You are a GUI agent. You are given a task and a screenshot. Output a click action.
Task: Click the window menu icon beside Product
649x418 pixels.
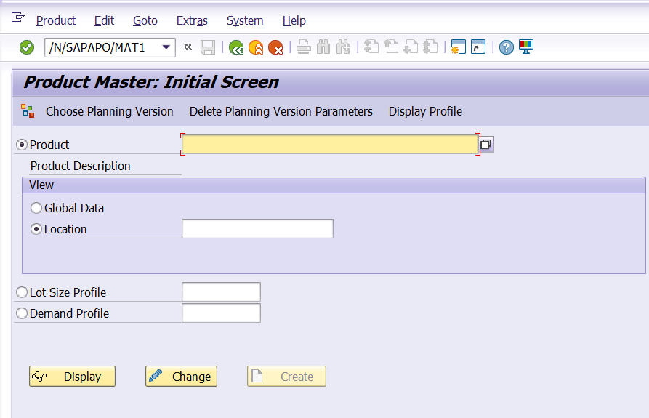(x=17, y=17)
